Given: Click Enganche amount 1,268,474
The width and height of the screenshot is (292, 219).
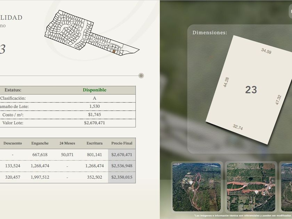Looking at the screenshot, I should click(40, 166).
